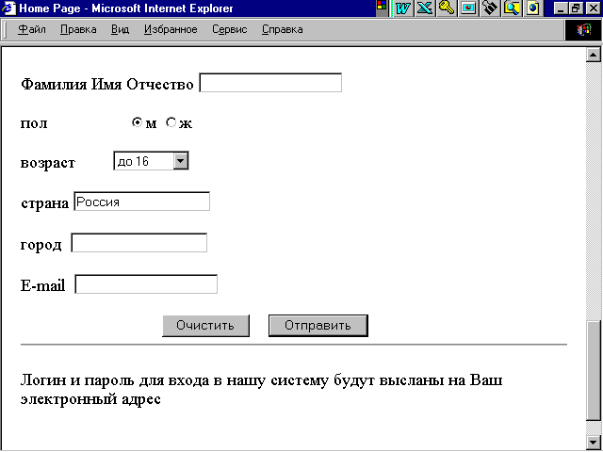Click the 'Home Page - Microsoft Internet Explorer' title

[126, 8]
